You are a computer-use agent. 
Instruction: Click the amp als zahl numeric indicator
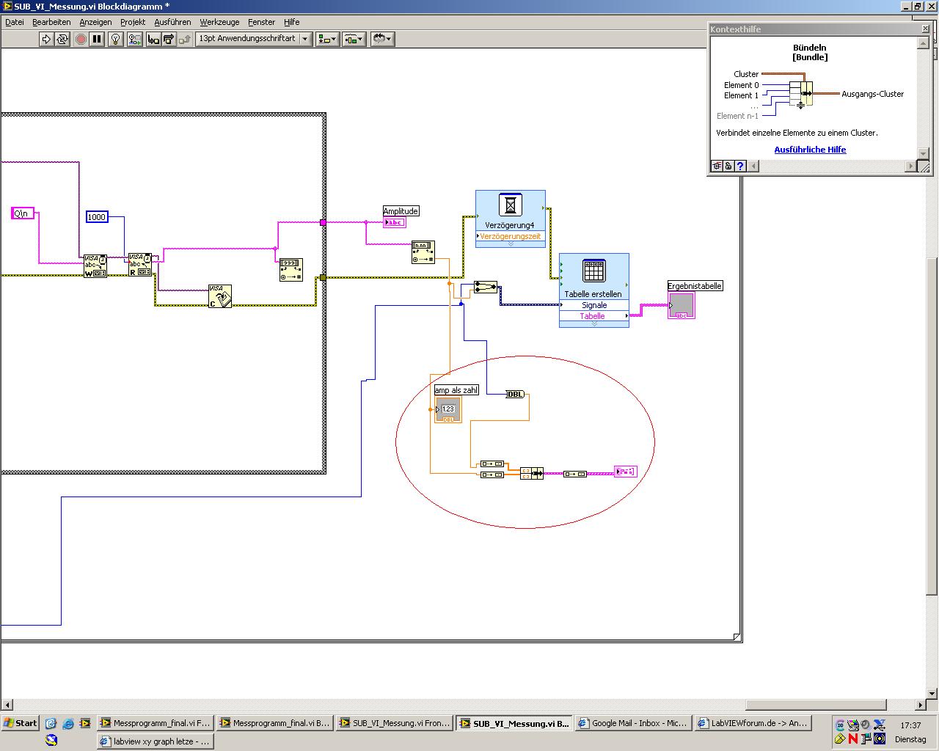(x=448, y=409)
